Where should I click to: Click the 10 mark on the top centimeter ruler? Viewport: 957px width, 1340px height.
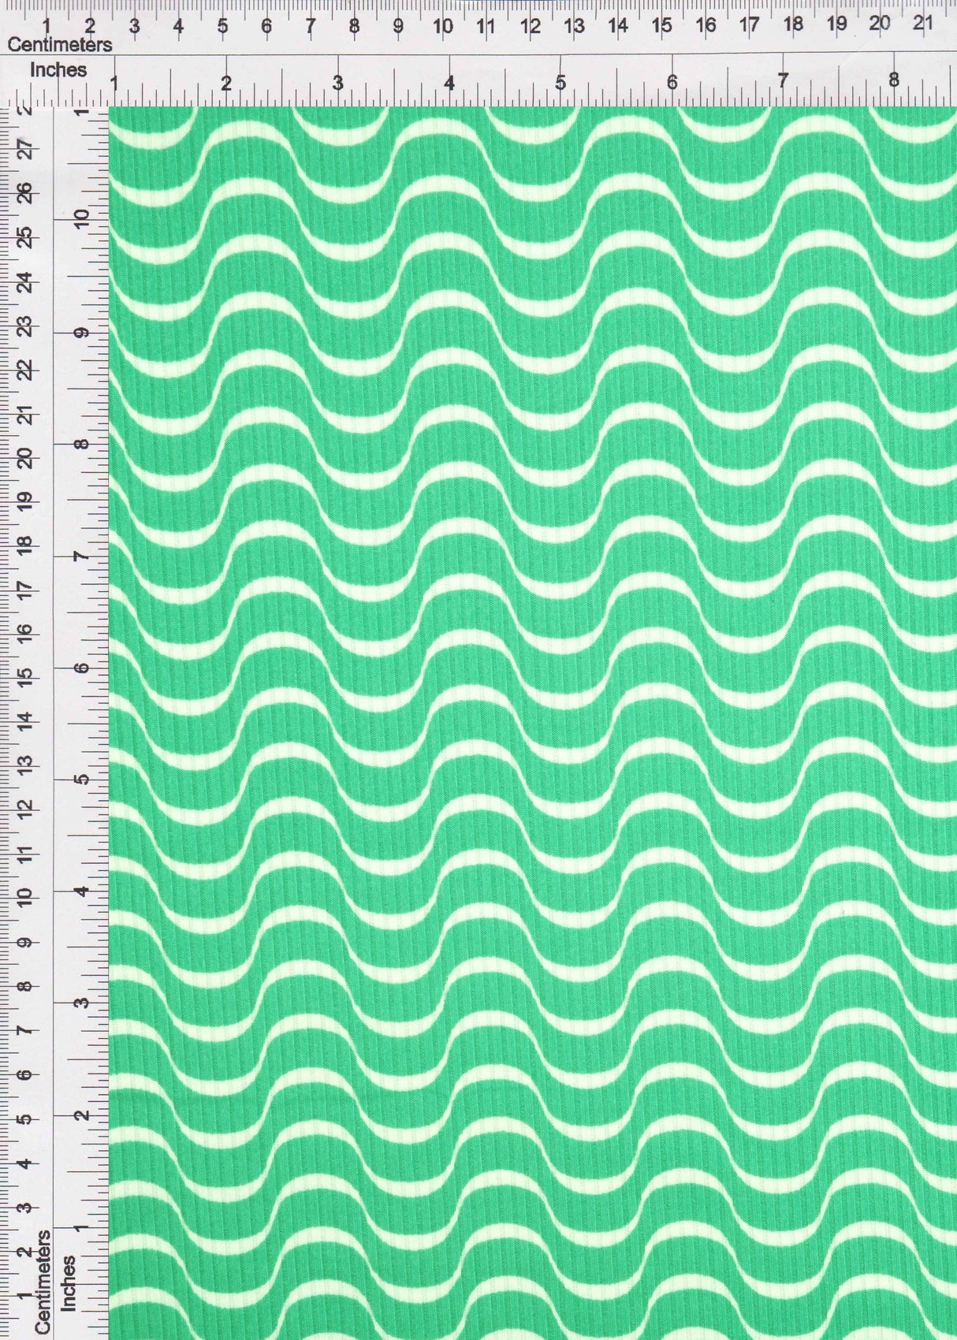[x=443, y=26]
